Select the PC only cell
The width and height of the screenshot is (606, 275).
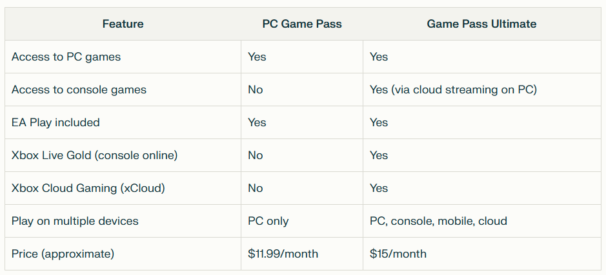268,221
